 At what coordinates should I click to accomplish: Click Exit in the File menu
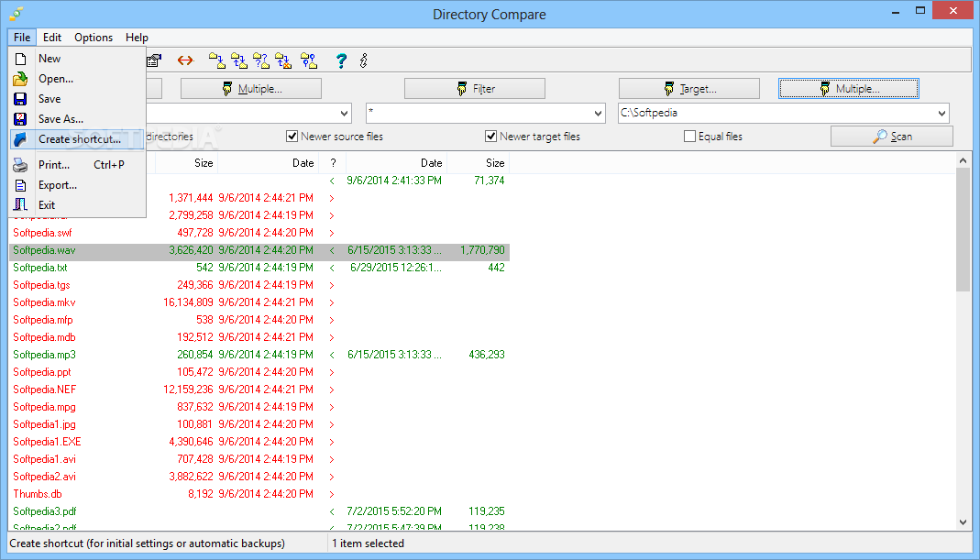[78, 205]
